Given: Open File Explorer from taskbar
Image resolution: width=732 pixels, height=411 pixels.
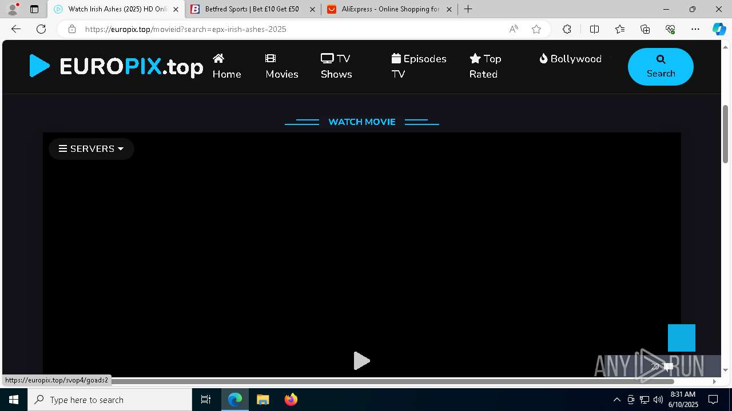Looking at the screenshot, I should click(x=262, y=400).
